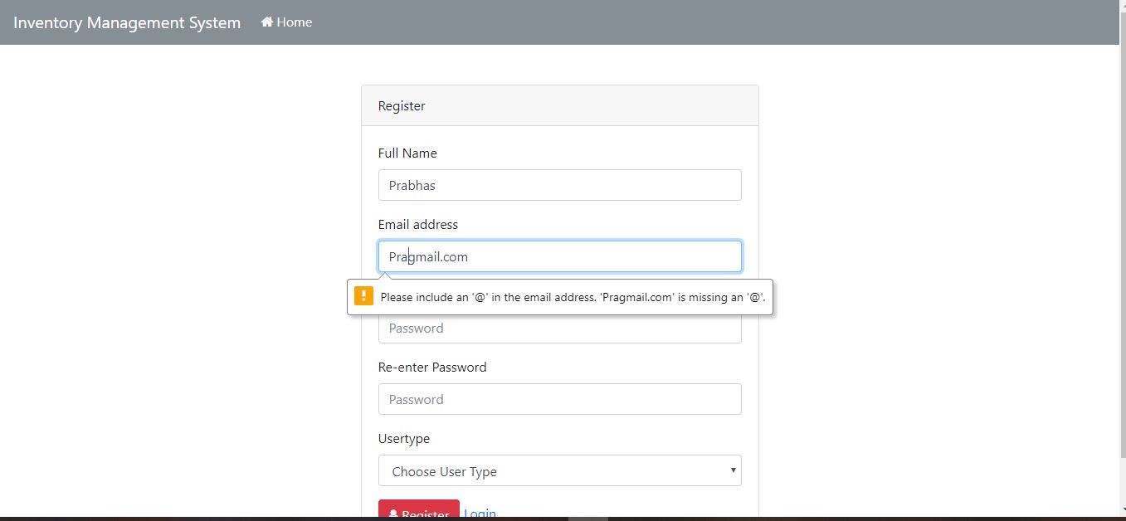1126x521 pixels.
Task: Click the Email address label
Action: point(417,224)
